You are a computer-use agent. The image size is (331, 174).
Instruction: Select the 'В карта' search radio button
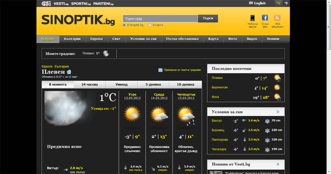coord(150,25)
